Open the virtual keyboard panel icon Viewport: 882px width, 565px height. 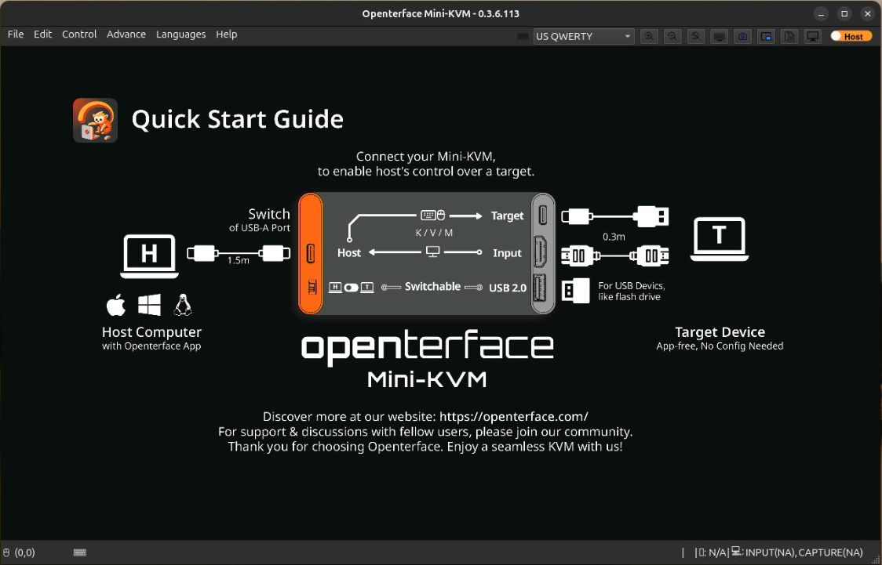click(x=719, y=36)
